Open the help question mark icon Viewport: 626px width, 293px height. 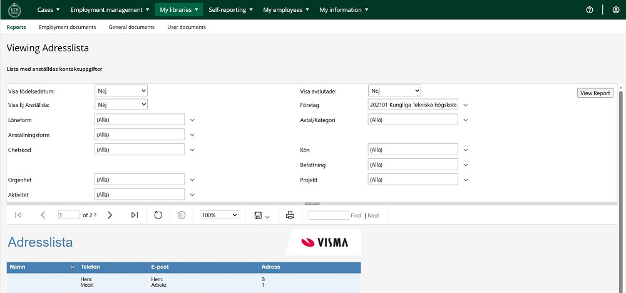click(589, 10)
